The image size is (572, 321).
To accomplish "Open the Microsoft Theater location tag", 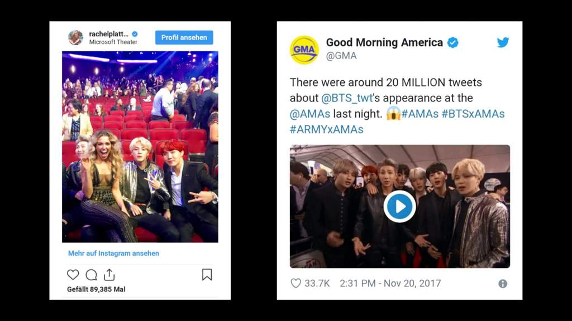I will click(x=113, y=42).
